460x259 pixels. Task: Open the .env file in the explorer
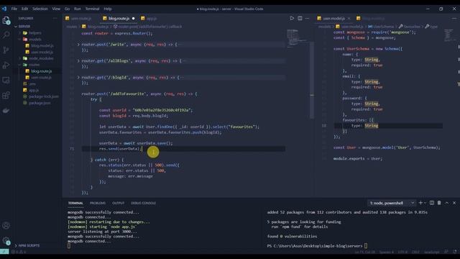[32, 83]
